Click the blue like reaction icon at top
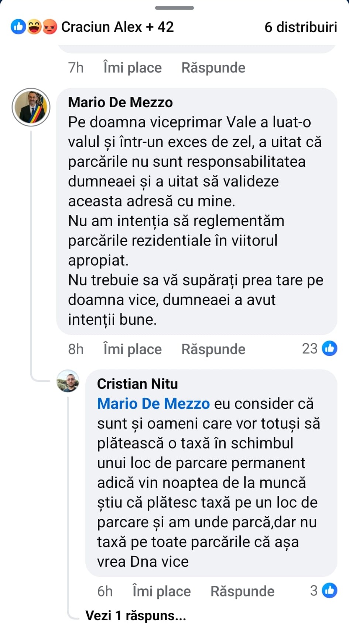The width and height of the screenshot is (349, 629). coord(18,27)
